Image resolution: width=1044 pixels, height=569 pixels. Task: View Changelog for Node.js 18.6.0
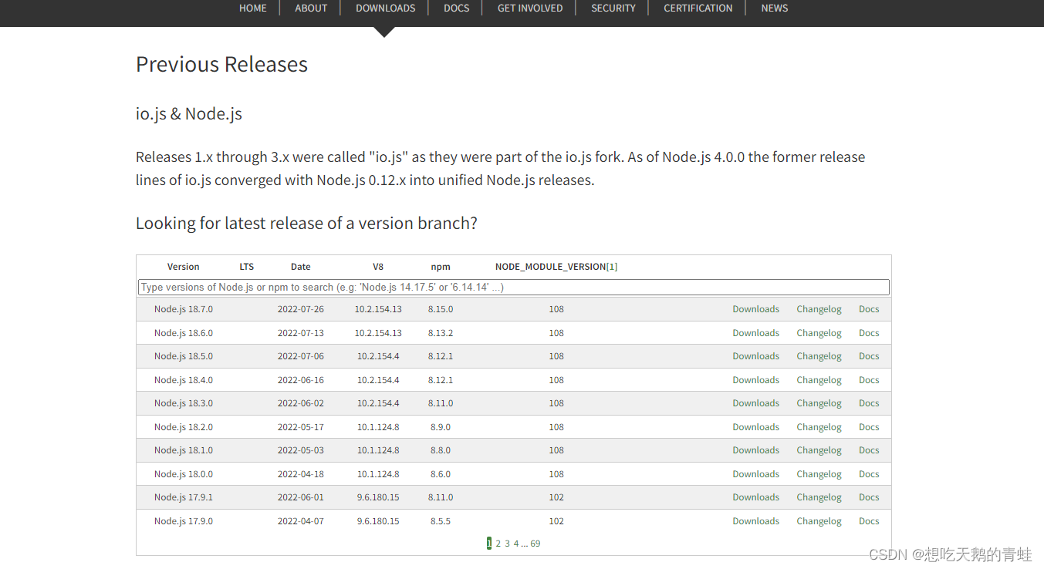819,333
